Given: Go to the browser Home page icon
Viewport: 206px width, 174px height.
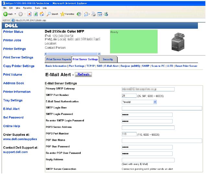Looking at the screenshot, I should click(x=42, y=14).
